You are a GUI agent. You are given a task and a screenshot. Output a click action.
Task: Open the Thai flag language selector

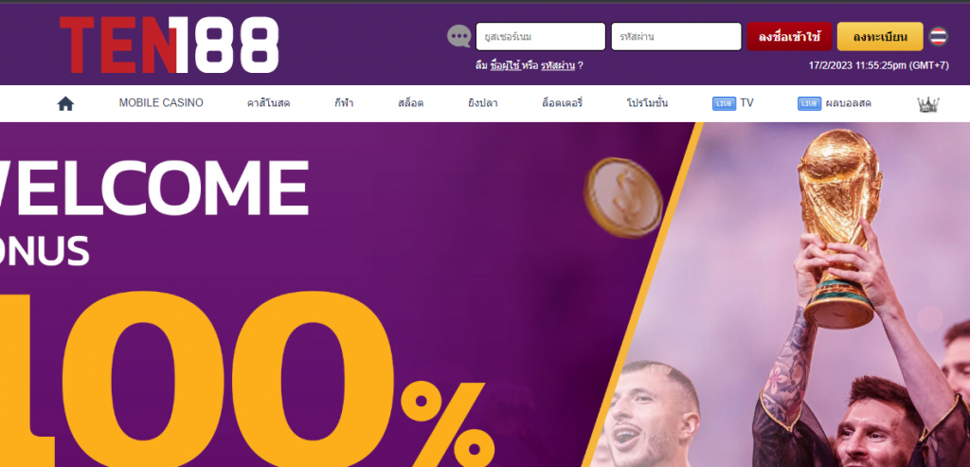click(939, 37)
